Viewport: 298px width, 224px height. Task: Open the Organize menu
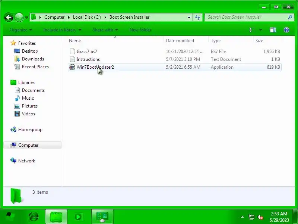[21, 30]
